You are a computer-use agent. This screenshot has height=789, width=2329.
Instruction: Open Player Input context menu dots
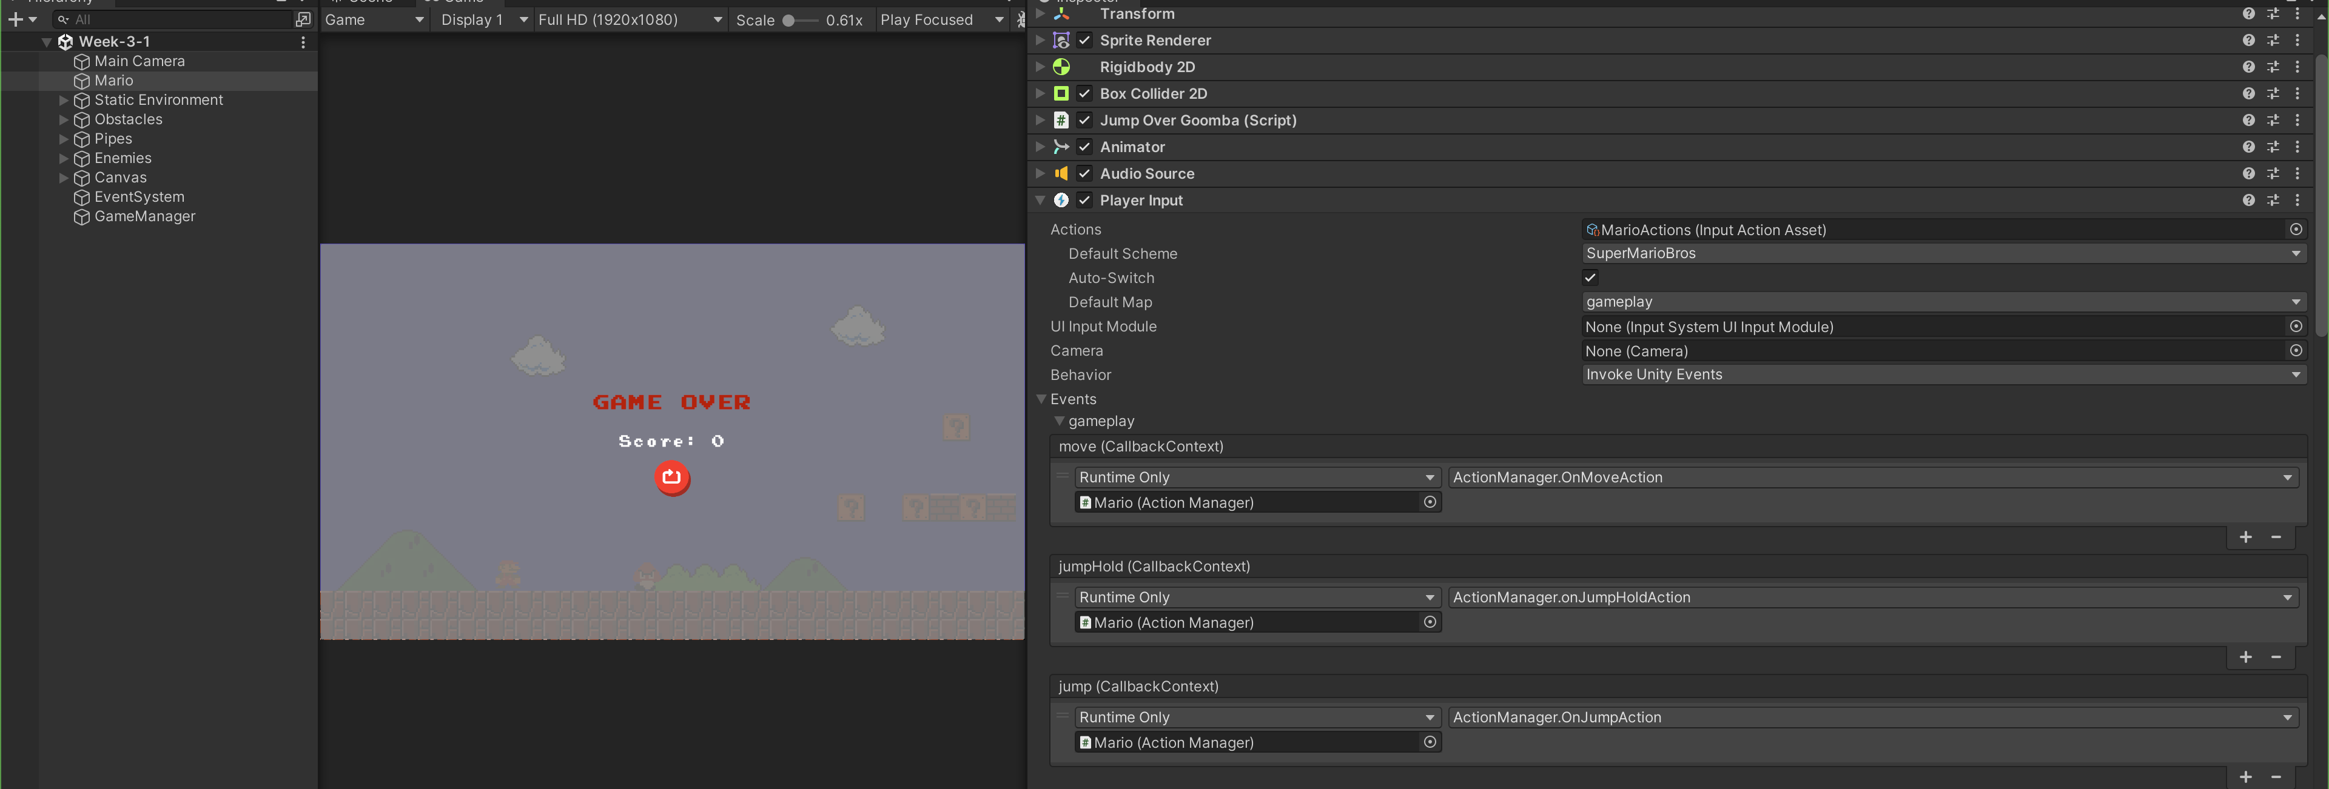[2296, 200]
